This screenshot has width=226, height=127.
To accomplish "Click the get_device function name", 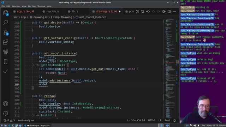I will click(x=53, y=23).
